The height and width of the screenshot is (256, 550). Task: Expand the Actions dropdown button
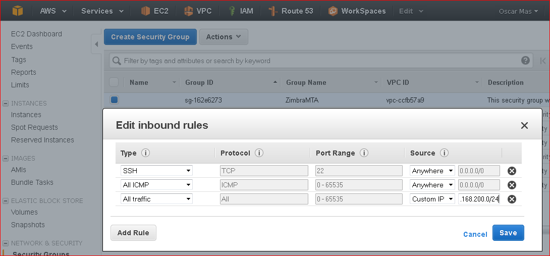[x=224, y=37]
